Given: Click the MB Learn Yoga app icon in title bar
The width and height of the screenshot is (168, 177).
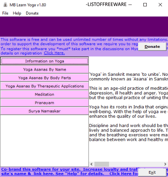Looking at the screenshot, I should click(x=5, y=5).
